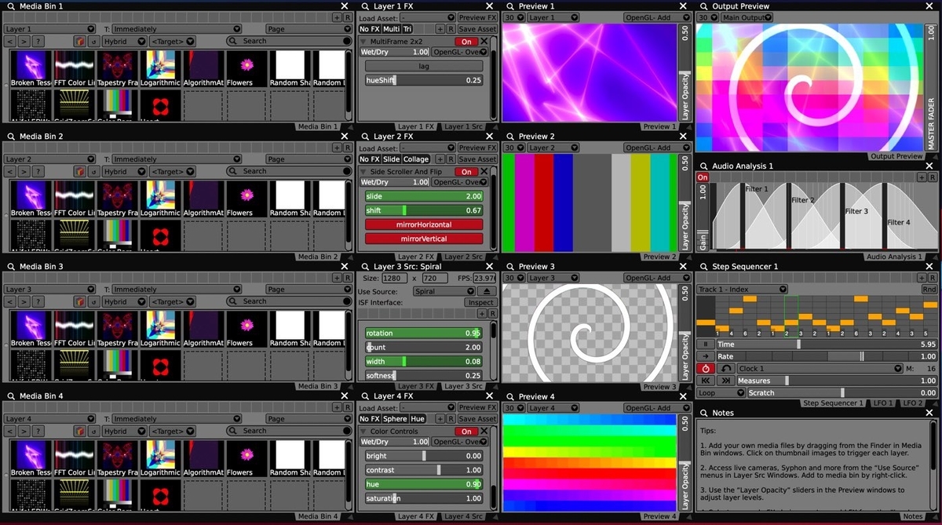Click the R preset button in Media Bin 1
This screenshot has height=525, width=942.
click(x=348, y=17)
